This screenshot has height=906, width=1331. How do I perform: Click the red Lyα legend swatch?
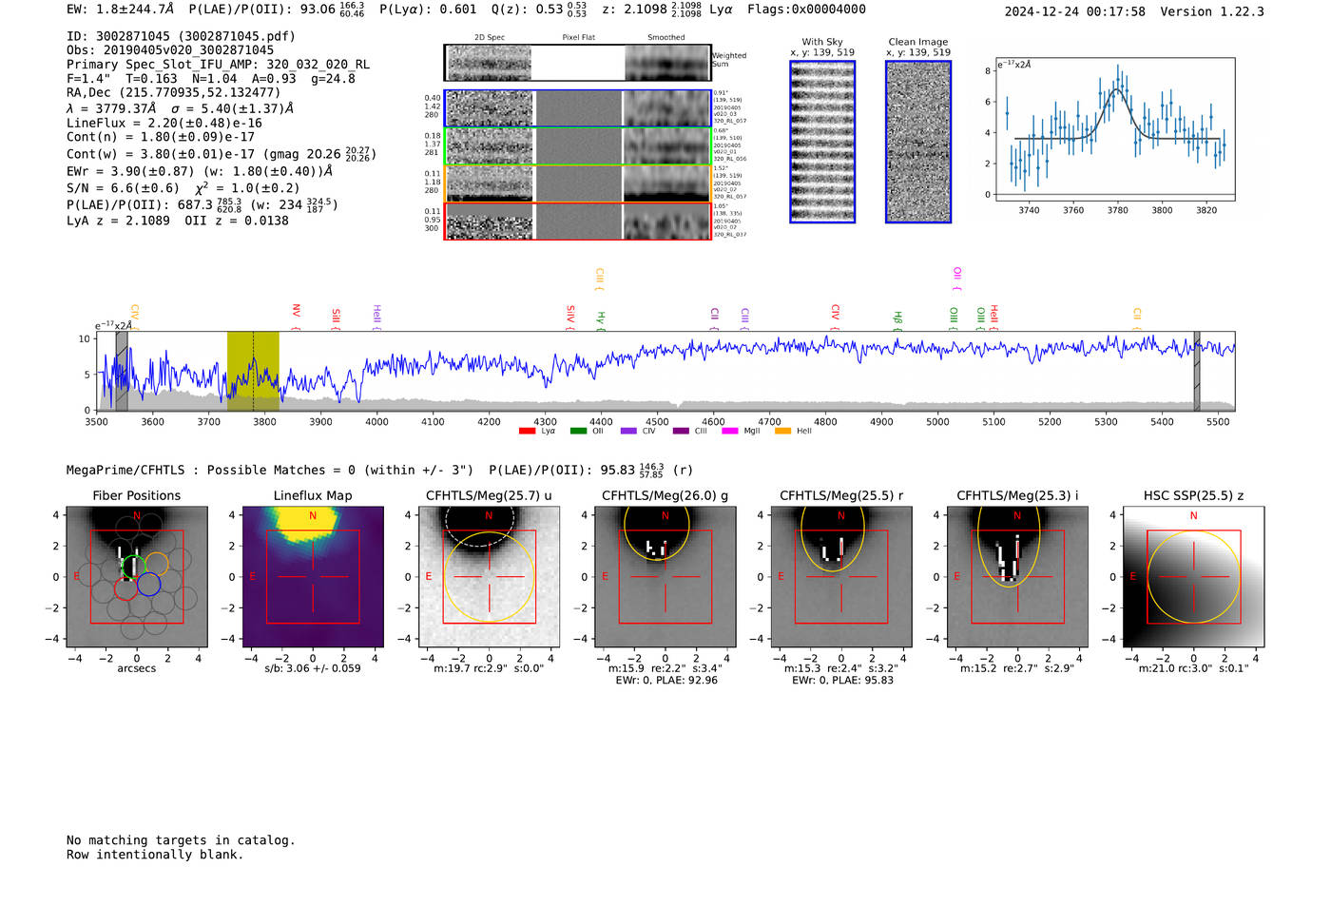[527, 432]
